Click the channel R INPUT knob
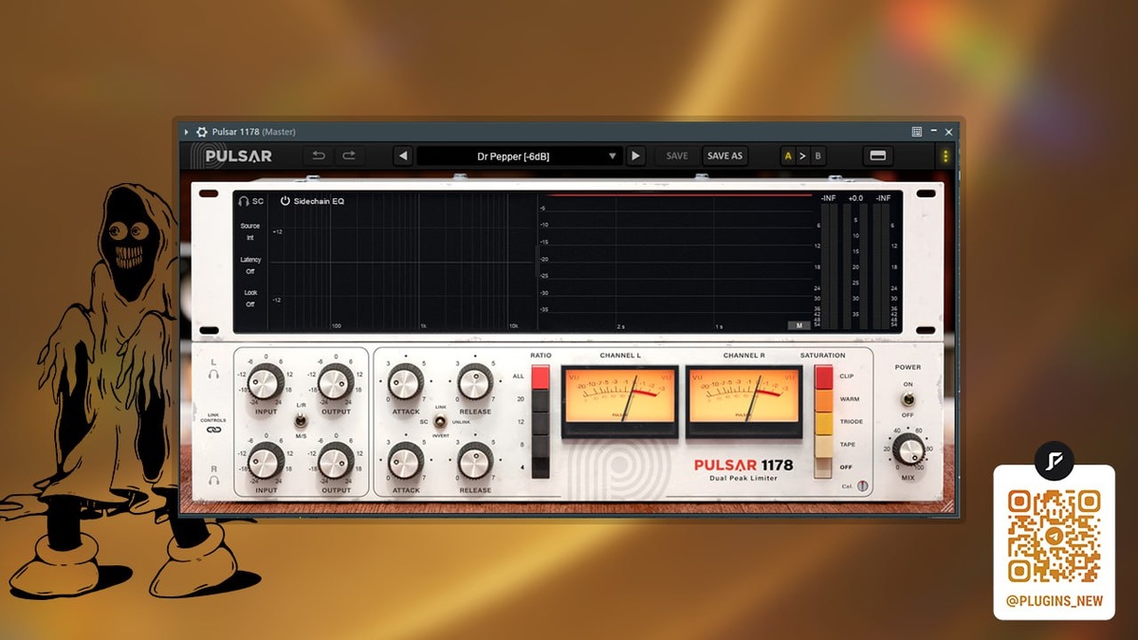Image resolution: width=1138 pixels, height=640 pixels. pos(266,461)
